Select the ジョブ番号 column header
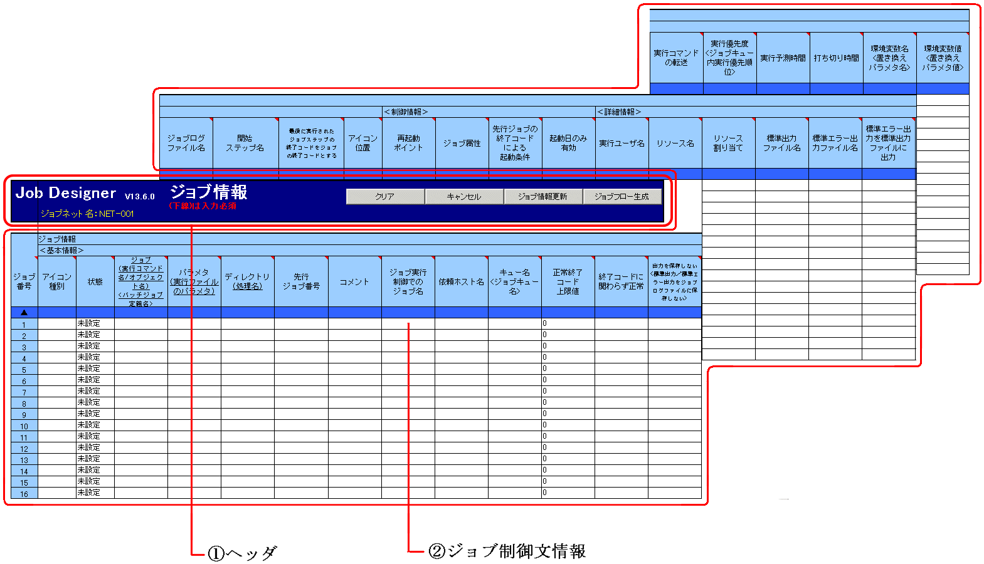984x564 pixels. [x=24, y=281]
